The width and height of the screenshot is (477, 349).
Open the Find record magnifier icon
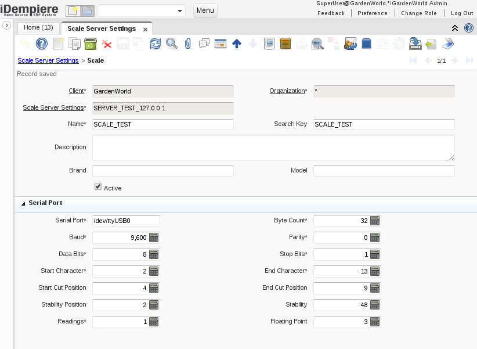(171, 44)
